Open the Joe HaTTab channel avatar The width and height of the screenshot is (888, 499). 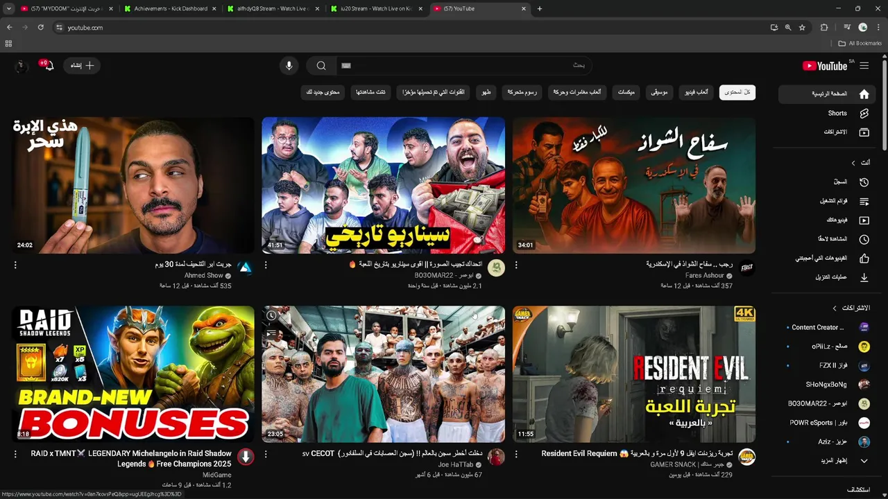[x=496, y=457]
